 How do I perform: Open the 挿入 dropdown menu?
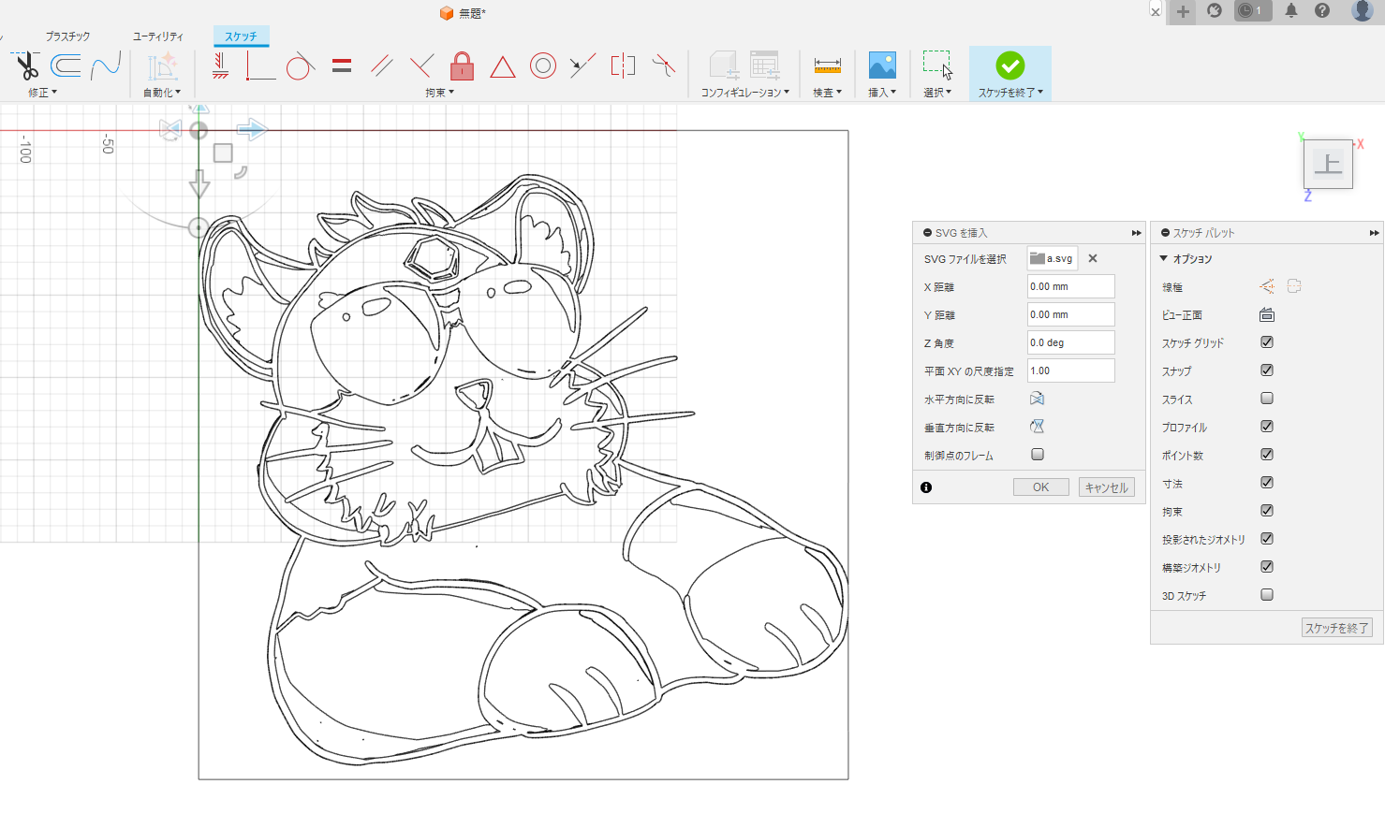882,93
